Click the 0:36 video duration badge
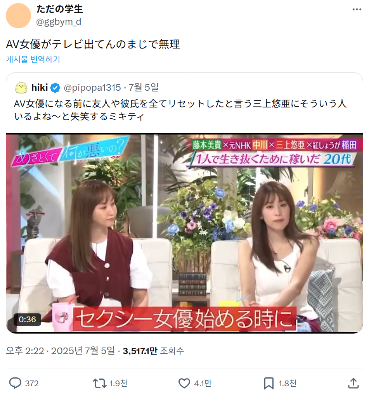The height and width of the screenshot is (396, 369). pos(27,320)
